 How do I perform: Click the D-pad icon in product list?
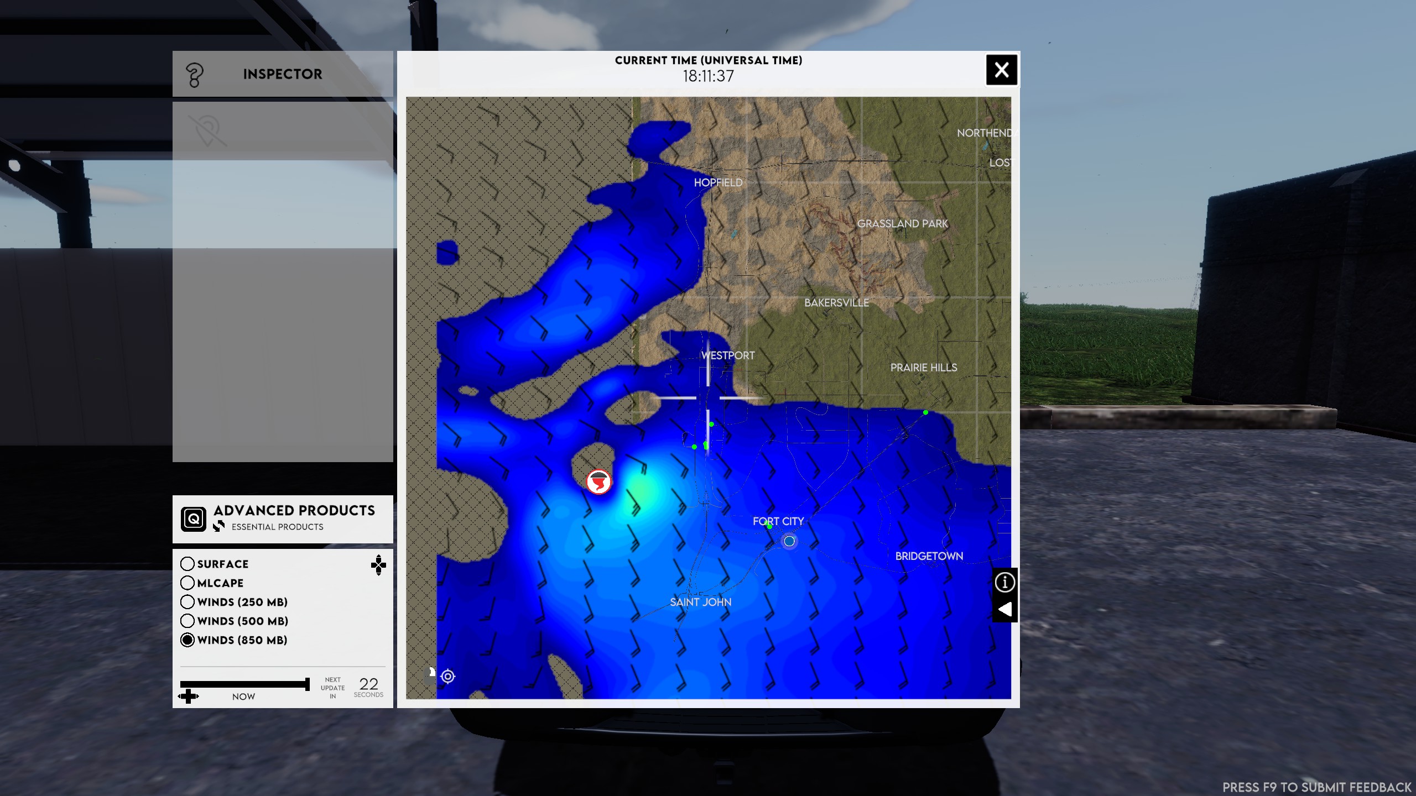pyautogui.click(x=378, y=565)
